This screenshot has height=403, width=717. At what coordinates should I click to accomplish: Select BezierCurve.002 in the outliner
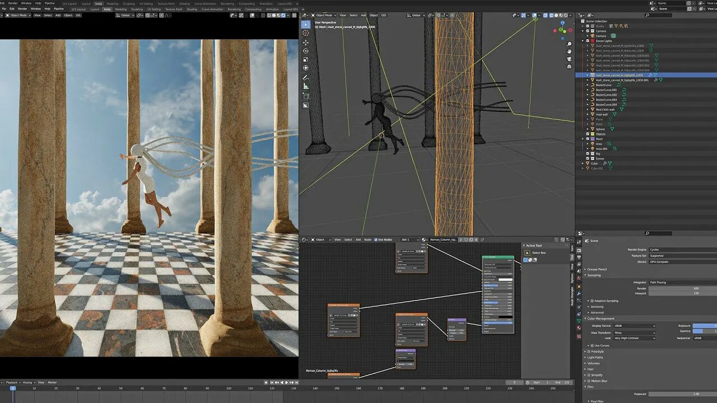[606, 95]
